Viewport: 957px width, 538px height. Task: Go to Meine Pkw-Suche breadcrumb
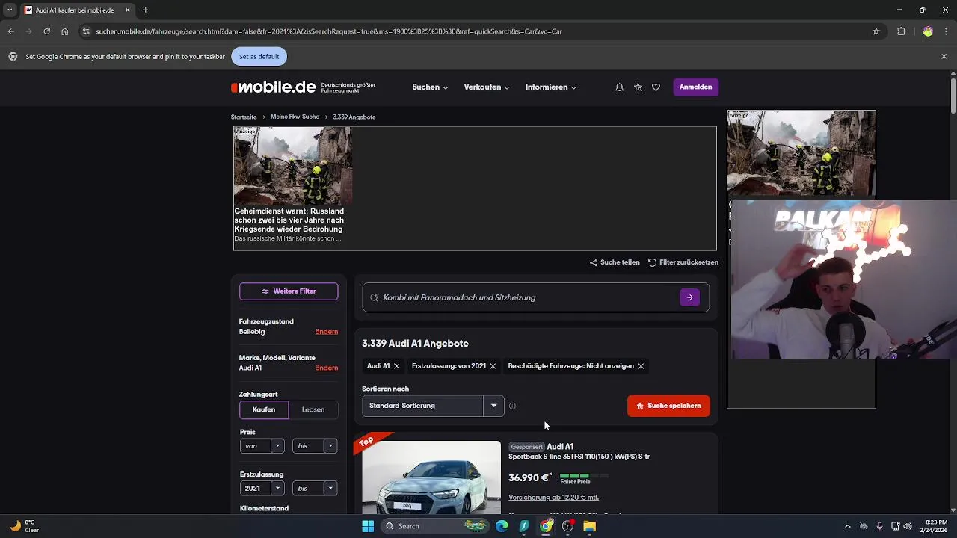pos(295,117)
